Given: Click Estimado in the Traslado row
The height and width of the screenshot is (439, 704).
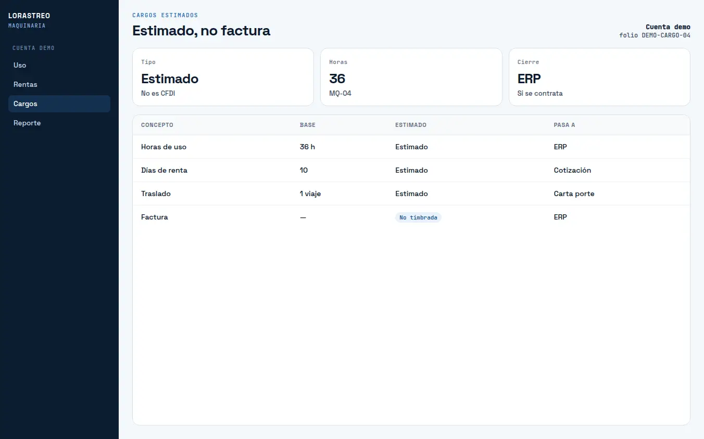Looking at the screenshot, I should coord(411,194).
